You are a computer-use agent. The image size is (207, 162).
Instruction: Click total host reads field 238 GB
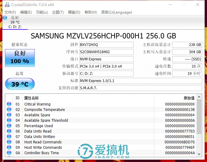pos(187,45)
